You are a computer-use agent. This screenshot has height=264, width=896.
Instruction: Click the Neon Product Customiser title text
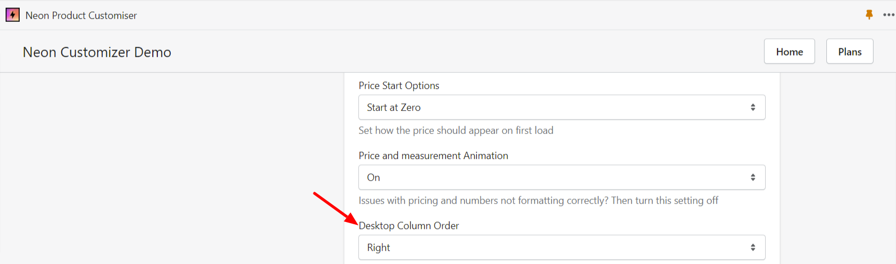point(81,16)
